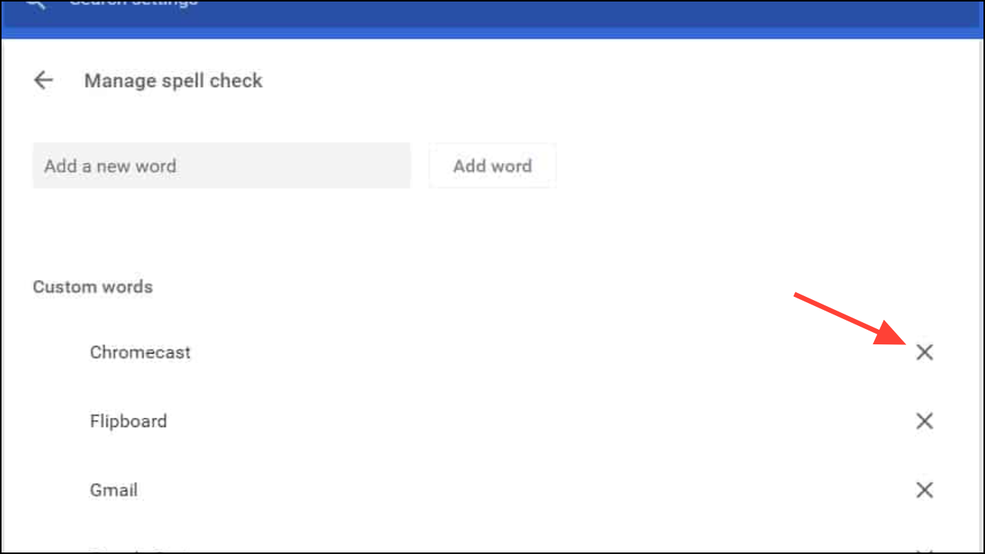
Task: Select the Chromecast word entry
Action: pyautogui.click(x=140, y=353)
